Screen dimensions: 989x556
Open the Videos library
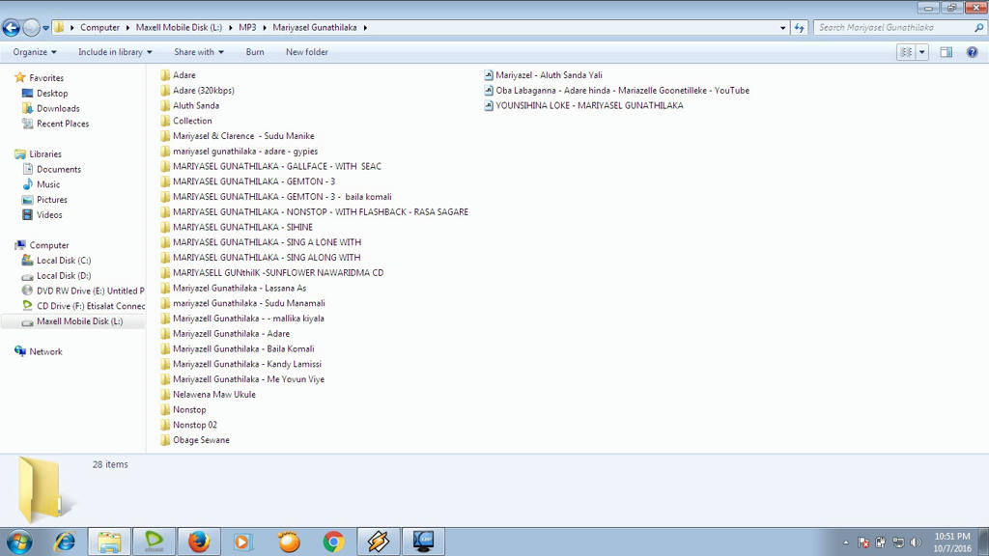(x=49, y=214)
